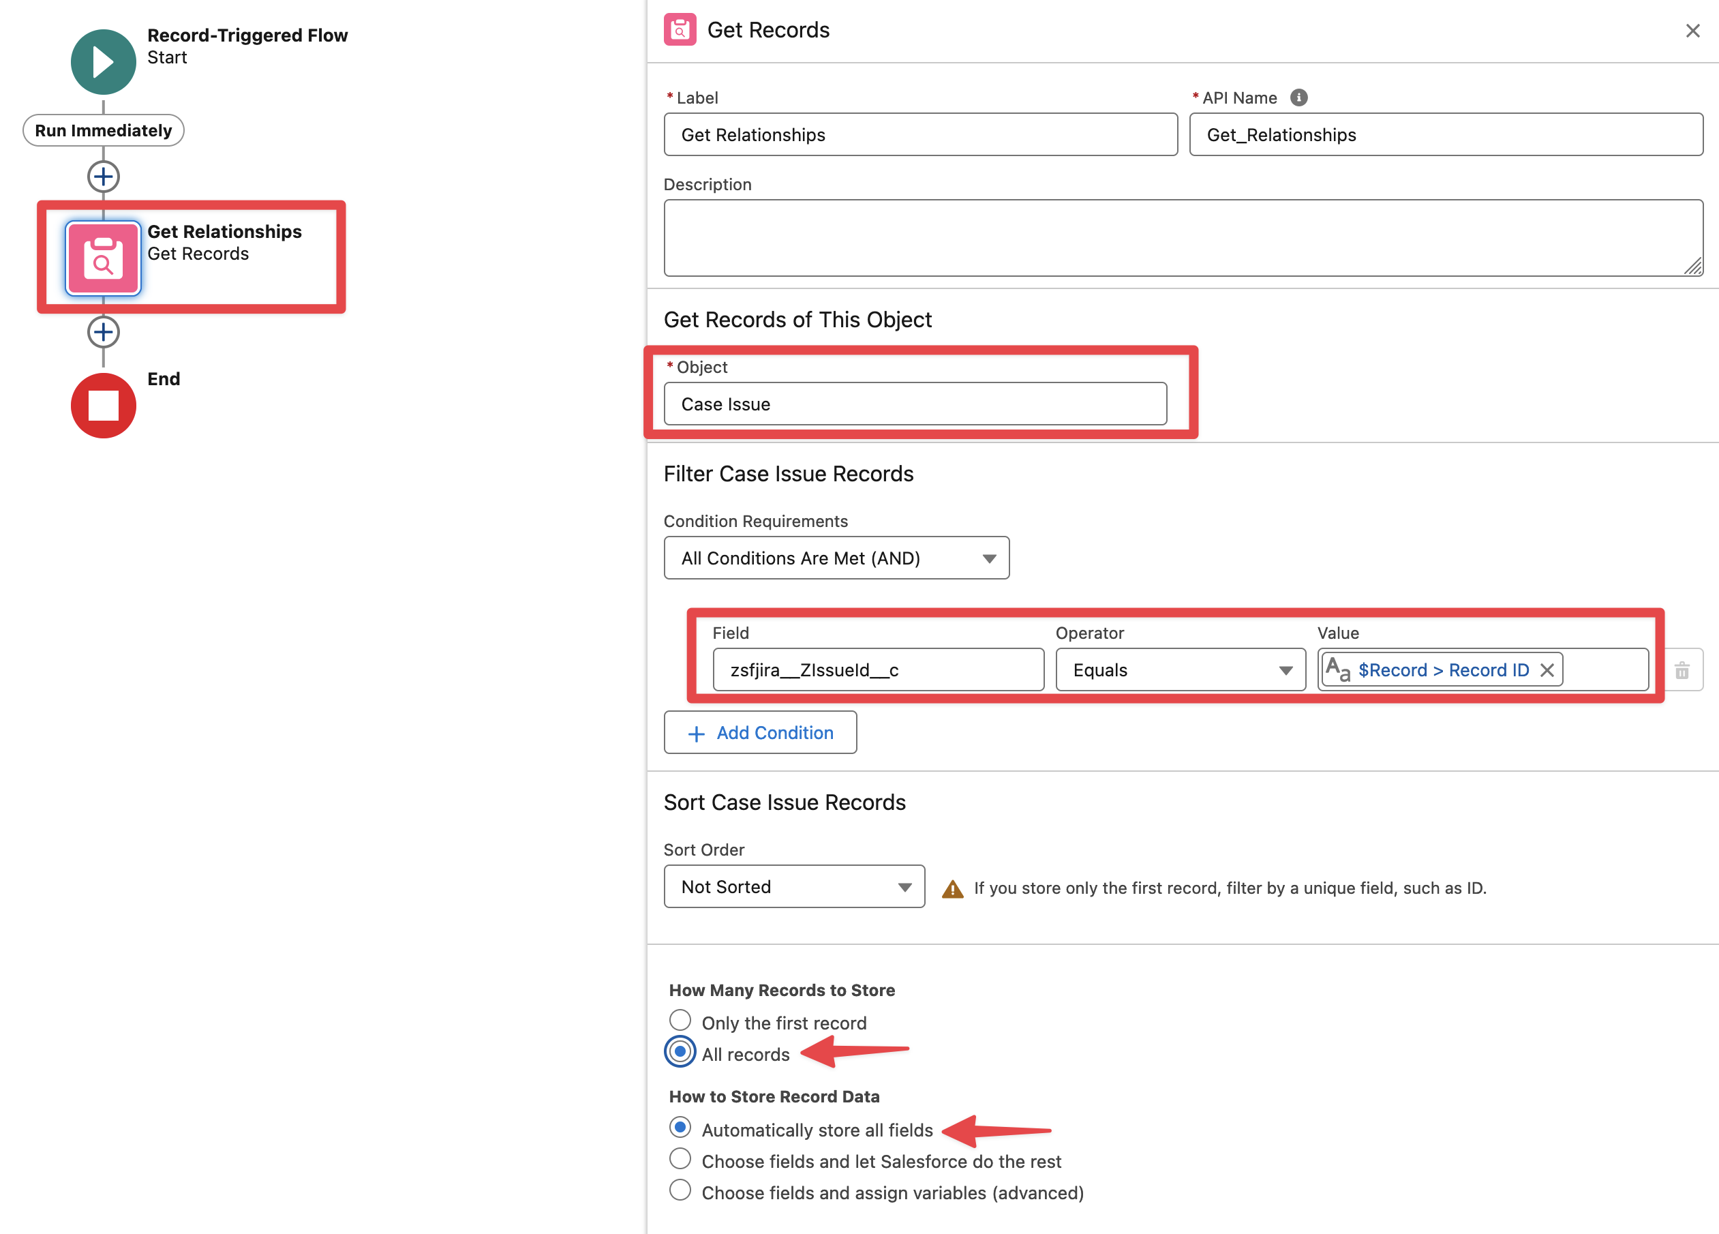Click the red End stop icon

(103, 406)
